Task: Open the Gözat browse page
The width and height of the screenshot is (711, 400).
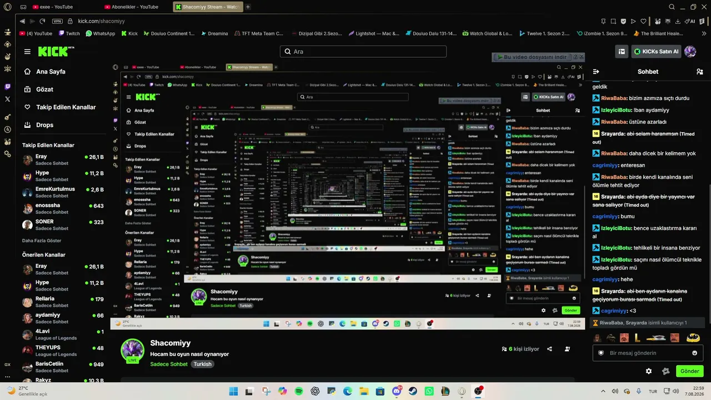Action: coord(38,89)
